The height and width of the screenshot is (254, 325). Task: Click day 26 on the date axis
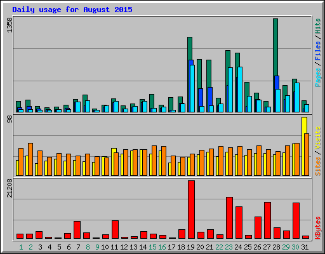point(257,247)
